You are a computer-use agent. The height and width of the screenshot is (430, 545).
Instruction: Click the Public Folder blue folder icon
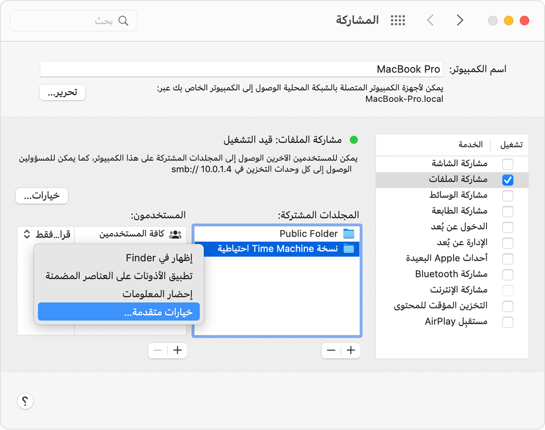[349, 233]
